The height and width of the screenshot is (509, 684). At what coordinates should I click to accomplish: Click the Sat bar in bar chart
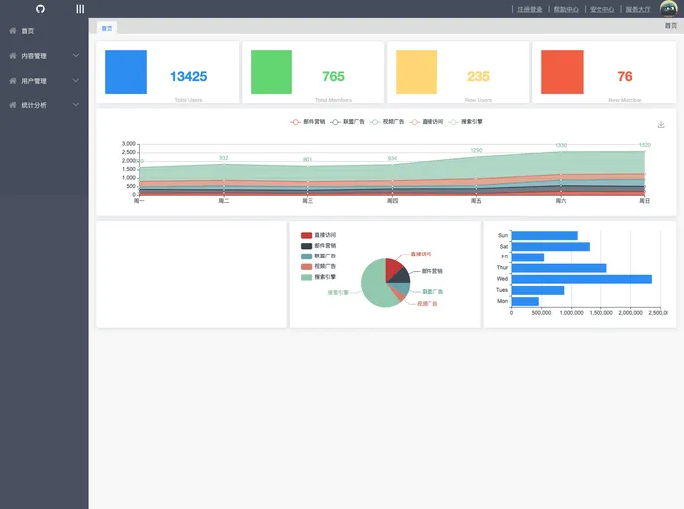click(x=550, y=246)
